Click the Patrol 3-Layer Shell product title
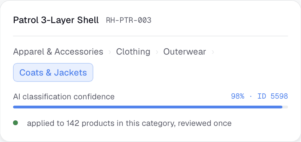The image size is (301, 142). pyautogui.click(x=56, y=20)
